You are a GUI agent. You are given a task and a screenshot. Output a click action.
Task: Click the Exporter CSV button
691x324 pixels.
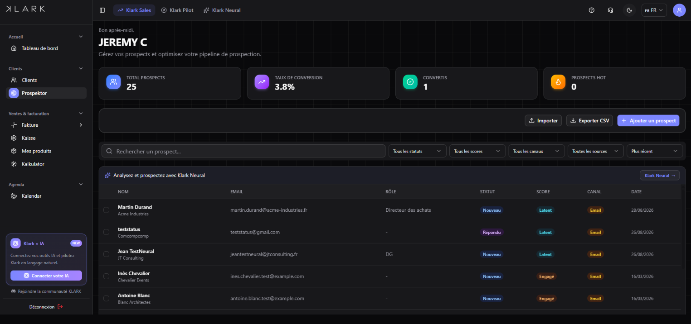tap(590, 120)
